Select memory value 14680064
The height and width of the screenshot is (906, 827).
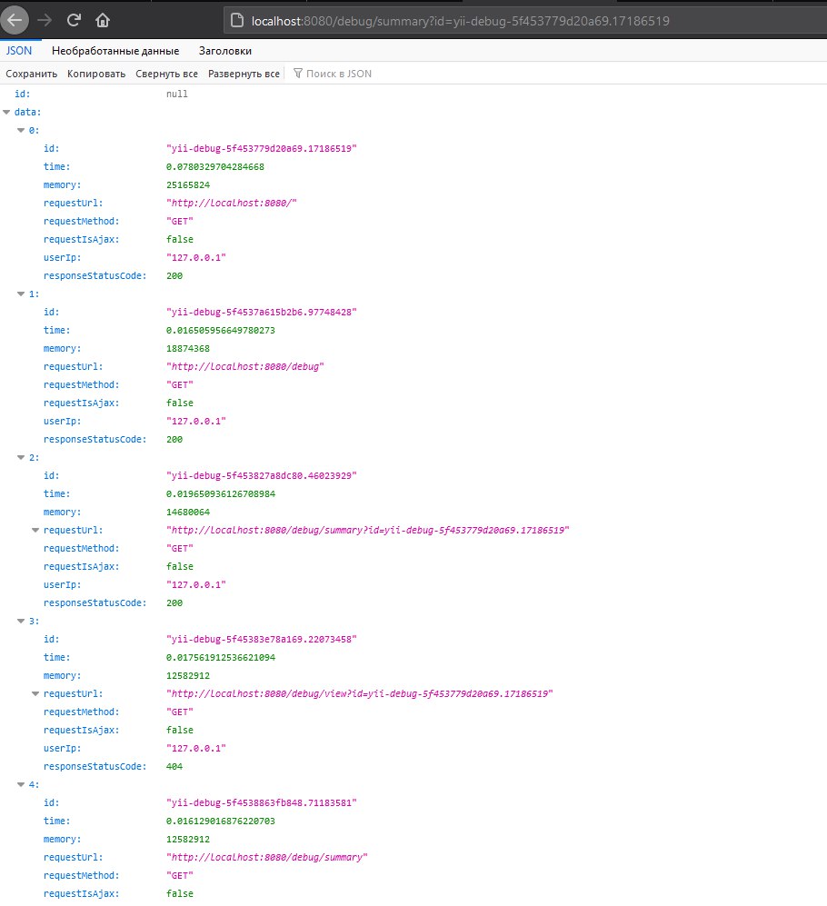click(188, 512)
